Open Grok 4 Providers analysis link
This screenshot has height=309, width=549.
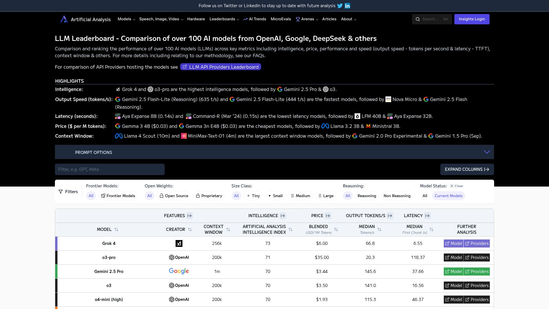(477, 243)
